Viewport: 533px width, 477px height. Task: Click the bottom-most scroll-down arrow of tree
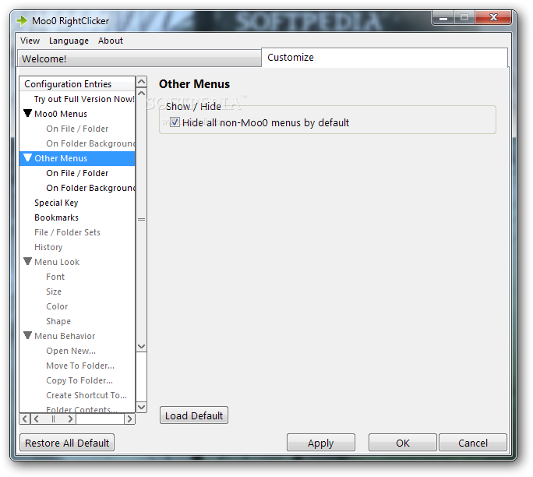point(141,407)
